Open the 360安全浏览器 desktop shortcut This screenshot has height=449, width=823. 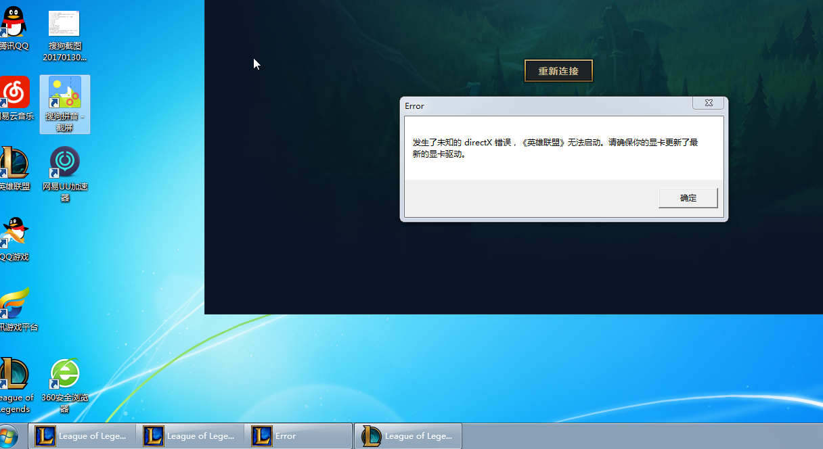click(65, 385)
